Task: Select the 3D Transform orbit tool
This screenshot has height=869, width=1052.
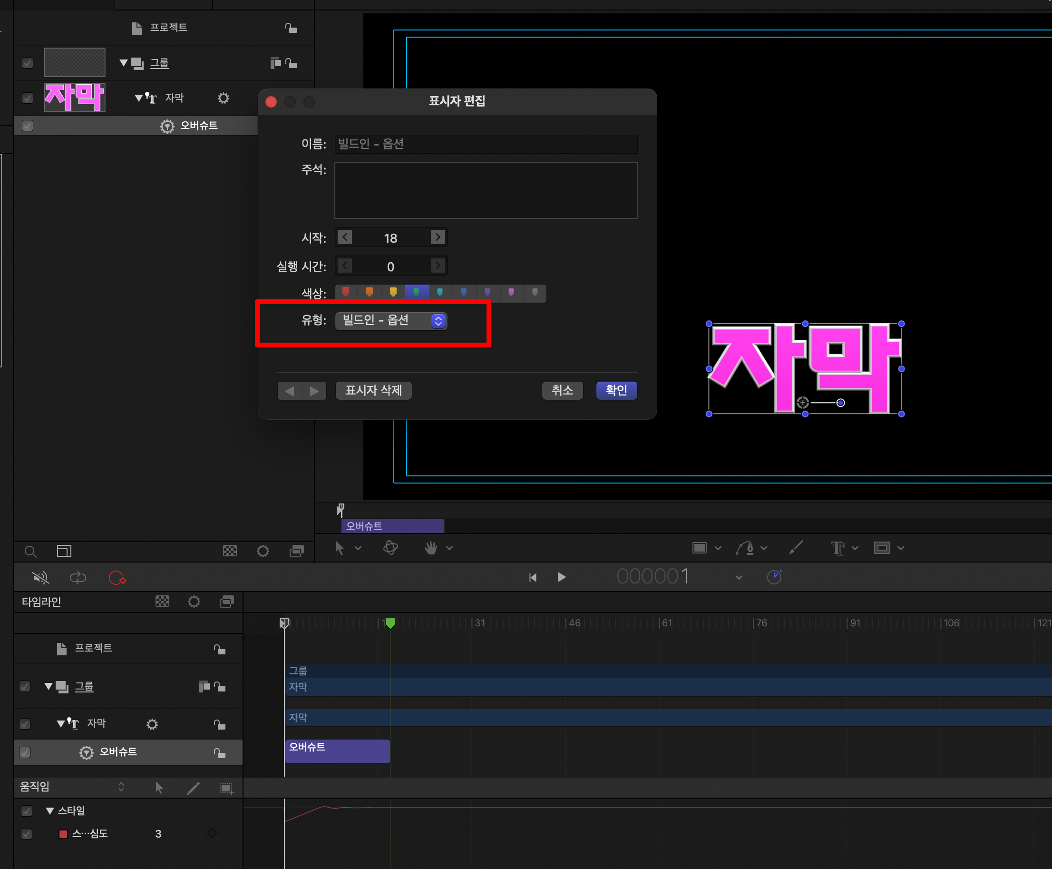Action: click(x=390, y=548)
